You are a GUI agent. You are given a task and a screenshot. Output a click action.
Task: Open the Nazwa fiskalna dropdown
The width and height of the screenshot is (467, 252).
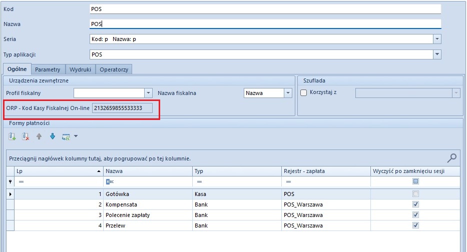click(x=288, y=93)
